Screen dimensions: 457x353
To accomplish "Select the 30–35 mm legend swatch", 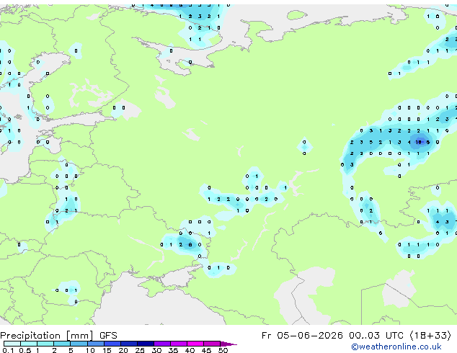I will [x=162, y=344].
